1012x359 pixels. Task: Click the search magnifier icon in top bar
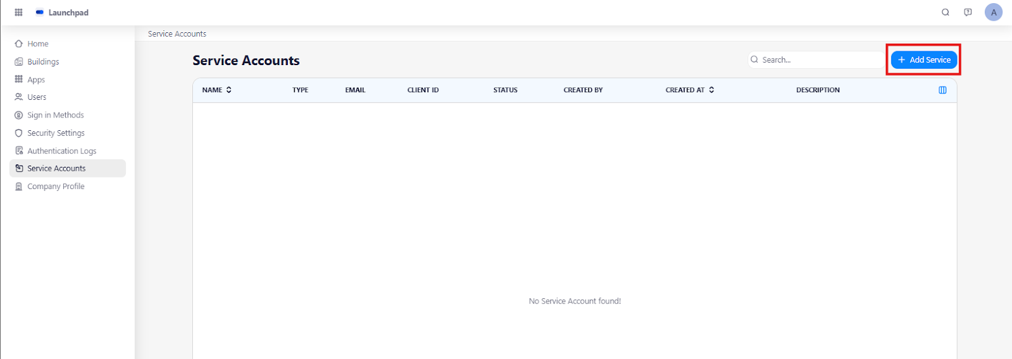(945, 12)
